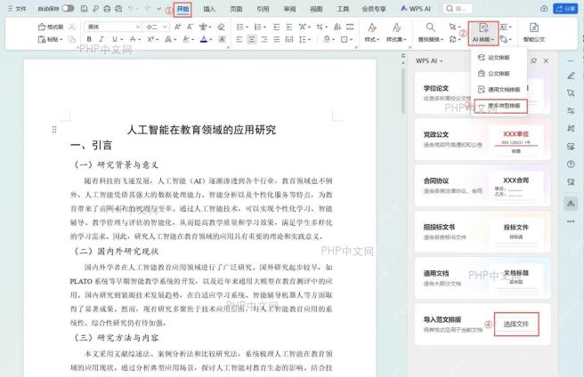Viewport: 584px width, 377px height.
Task: Click the 粘贴 paste button
Action: pyautogui.click(x=51, y=39)
